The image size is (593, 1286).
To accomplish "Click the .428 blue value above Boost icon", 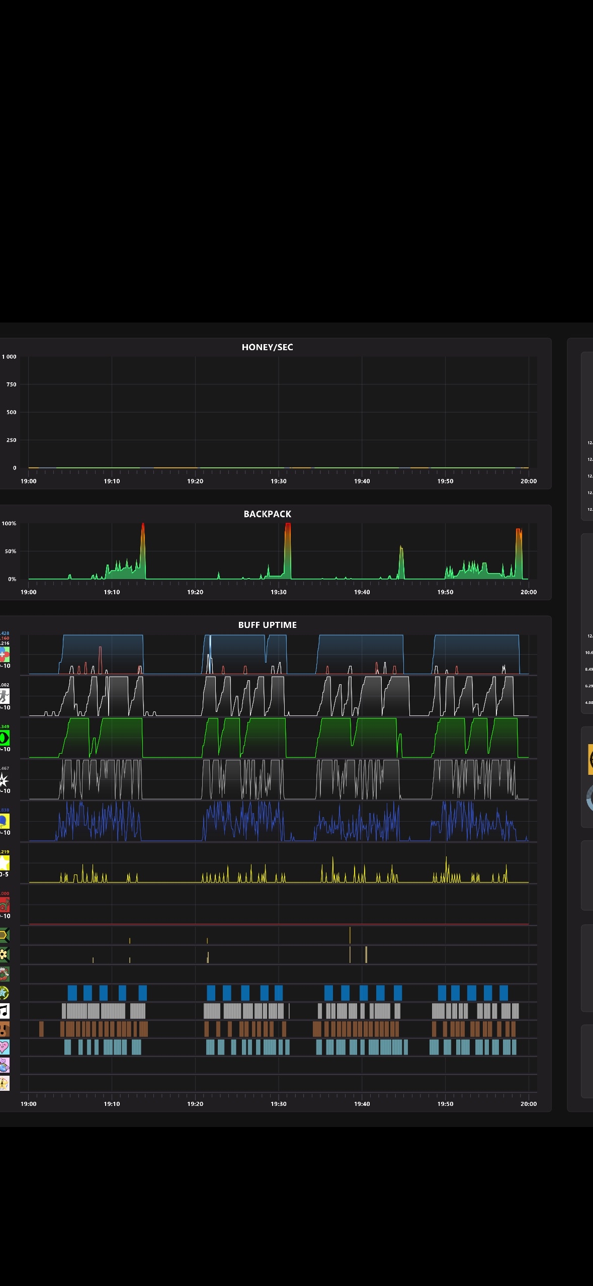I will [x=4, y=633].
